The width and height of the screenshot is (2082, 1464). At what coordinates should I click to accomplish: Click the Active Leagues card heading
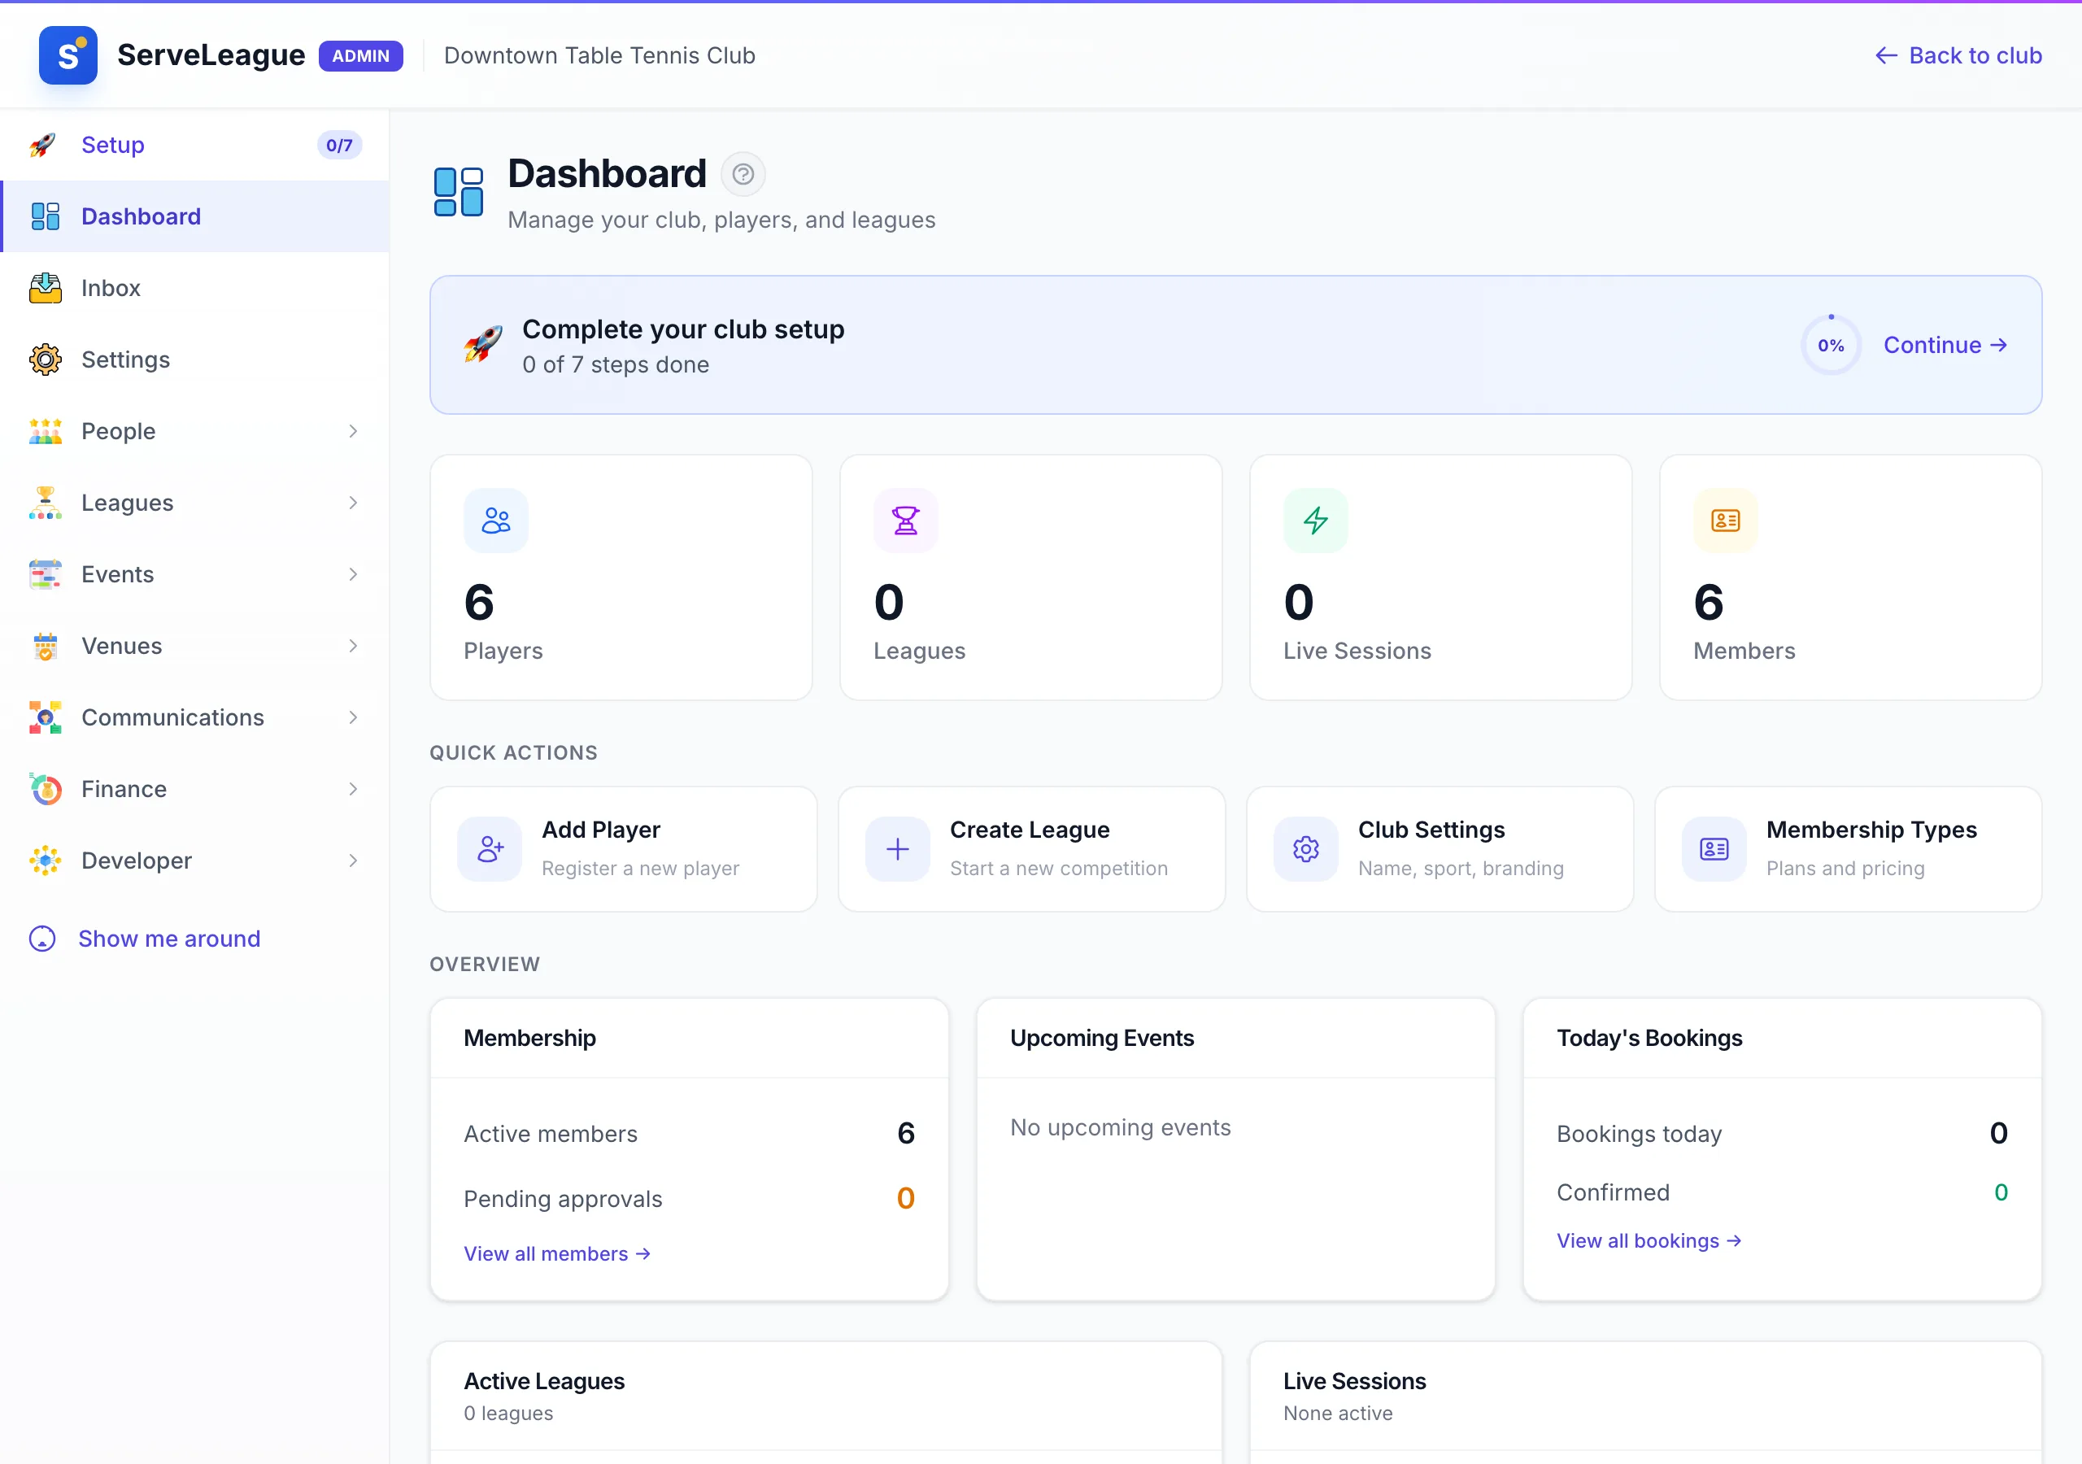[544, 1382]
